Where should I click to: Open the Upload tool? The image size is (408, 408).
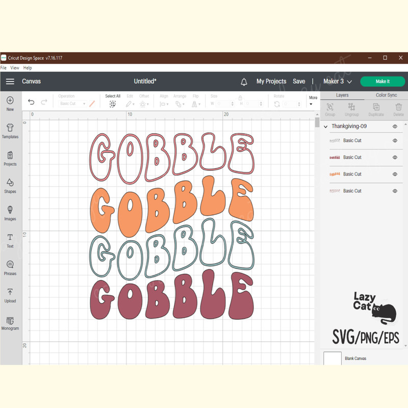coord(10,292)
